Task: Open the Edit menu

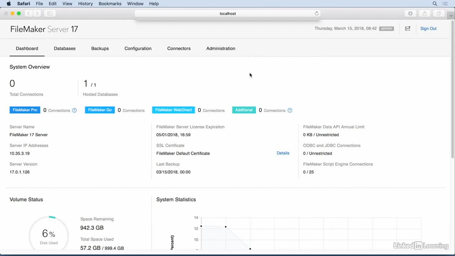Action: tap(53, 4)
